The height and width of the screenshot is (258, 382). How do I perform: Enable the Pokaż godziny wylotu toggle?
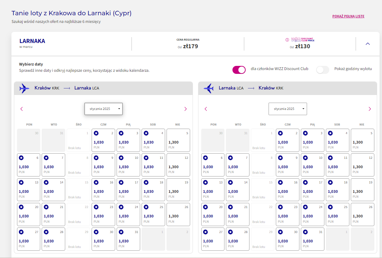click(323, 70)
